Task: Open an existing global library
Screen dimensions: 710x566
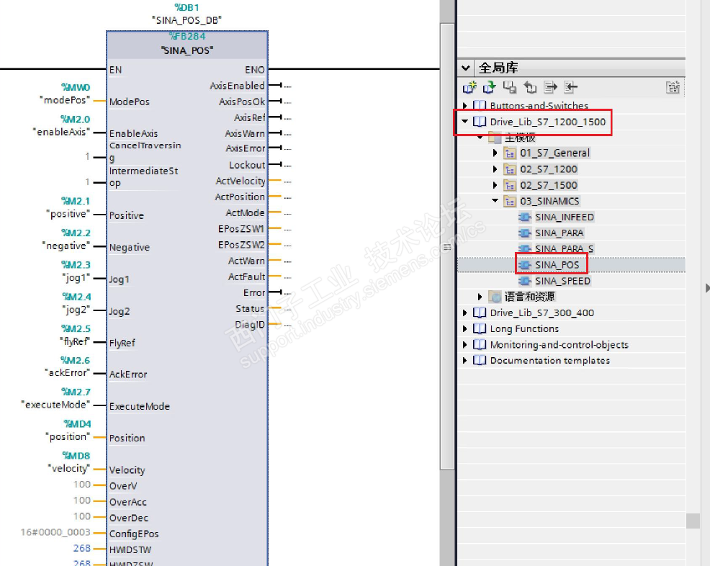Action: pos(490,87)
